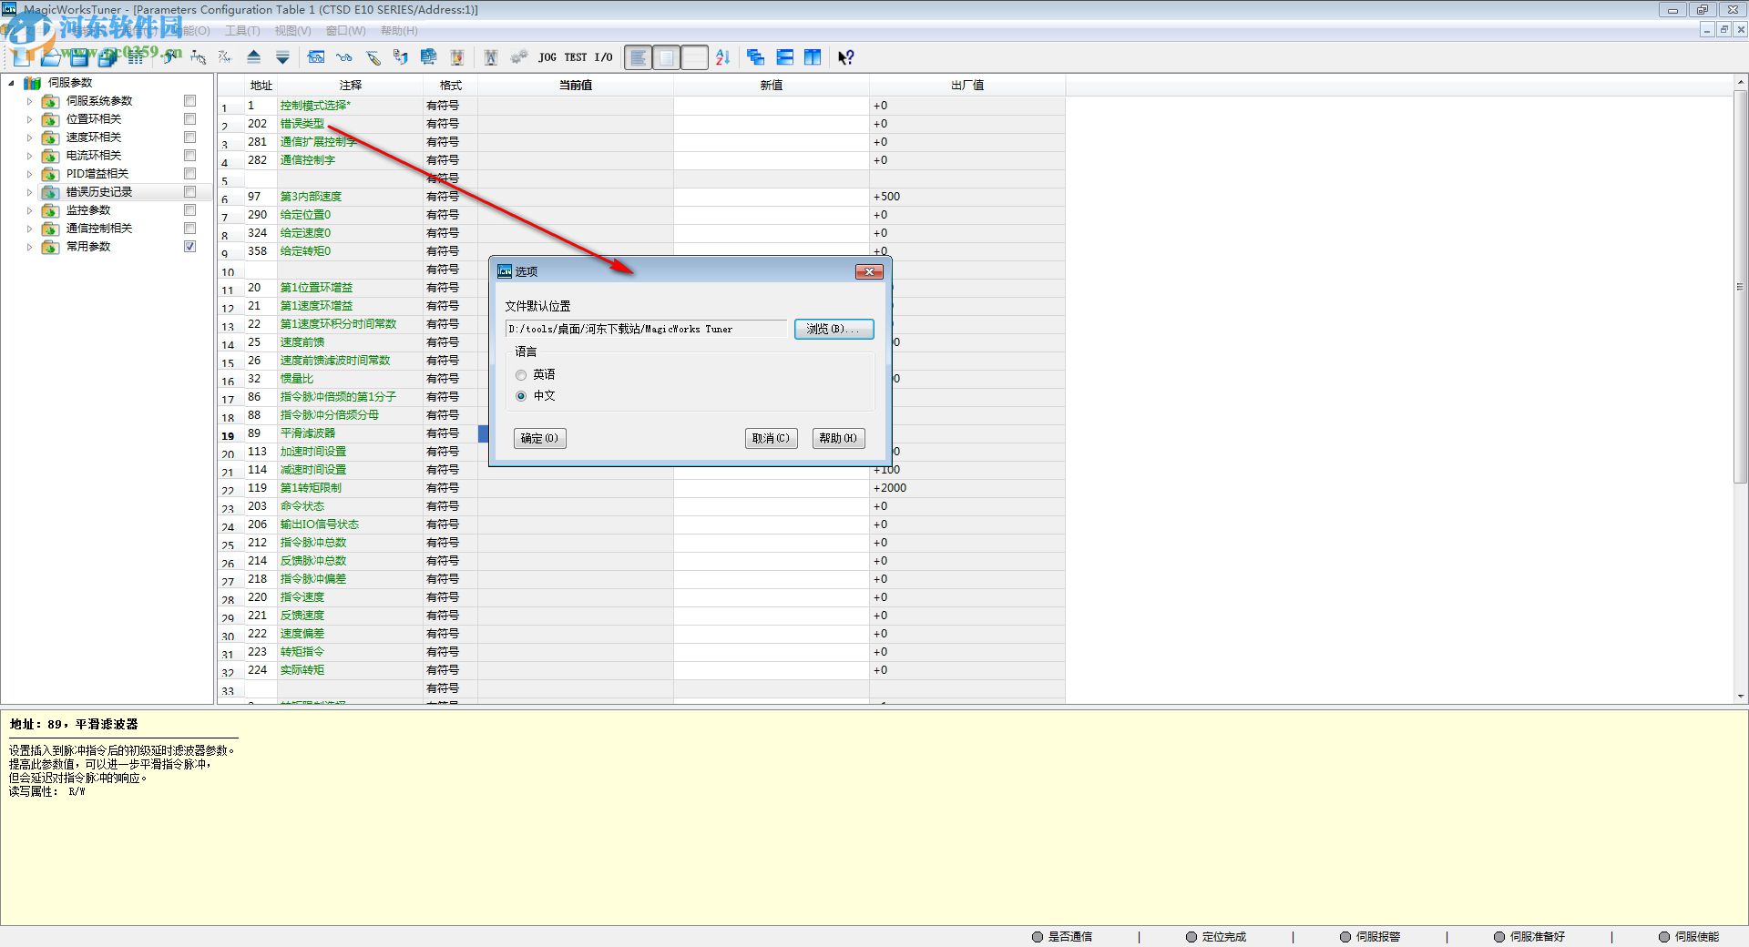Click the 帮助(H) button in dialog
The height and width of the screenshot is (947, 1749).
click(838, 438)
